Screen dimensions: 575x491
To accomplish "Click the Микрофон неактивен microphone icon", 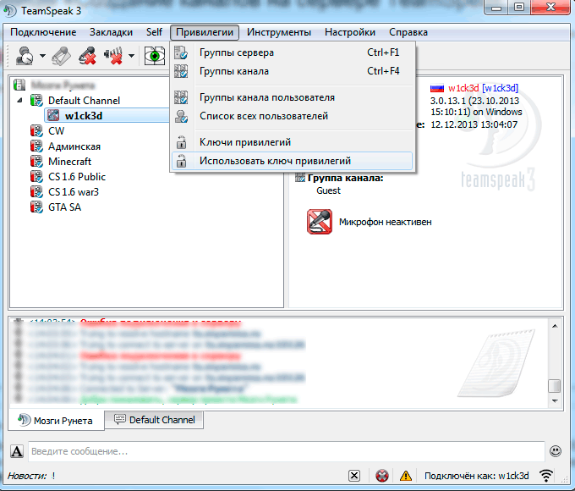I will click(x=320, y=222).
